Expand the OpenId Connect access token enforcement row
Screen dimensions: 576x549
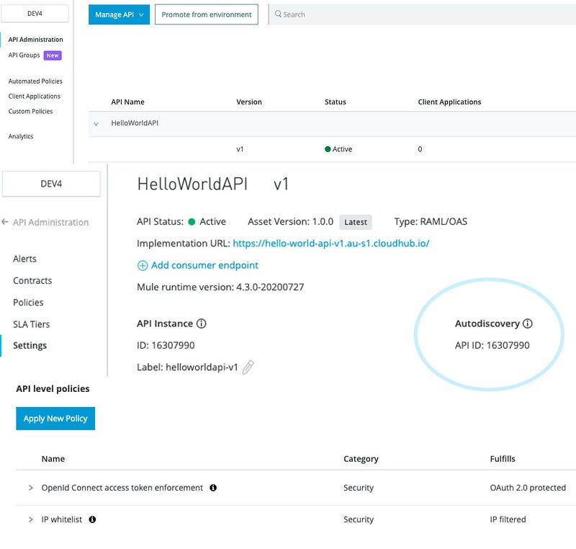[x=31, y=488]
